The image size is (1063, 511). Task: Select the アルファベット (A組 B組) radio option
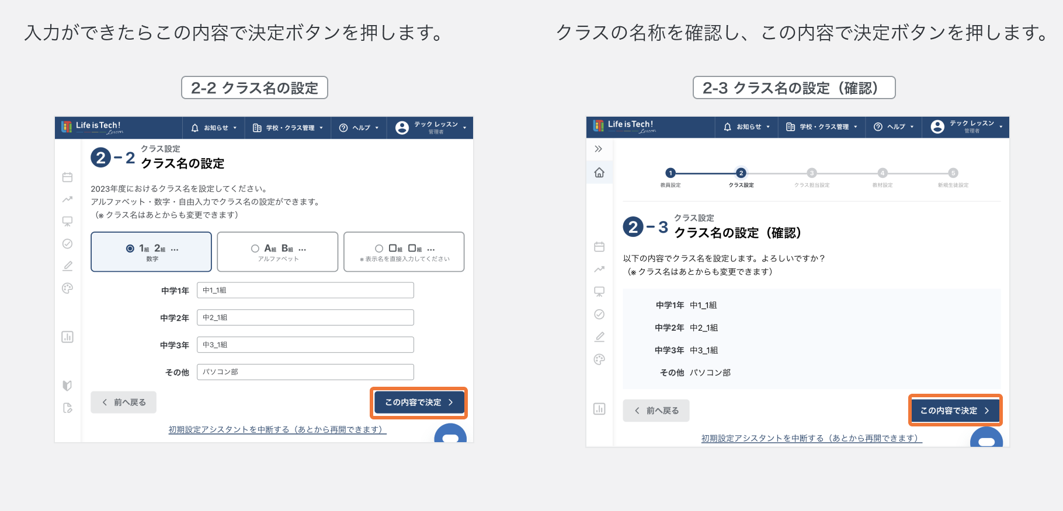tap(255, 249)
